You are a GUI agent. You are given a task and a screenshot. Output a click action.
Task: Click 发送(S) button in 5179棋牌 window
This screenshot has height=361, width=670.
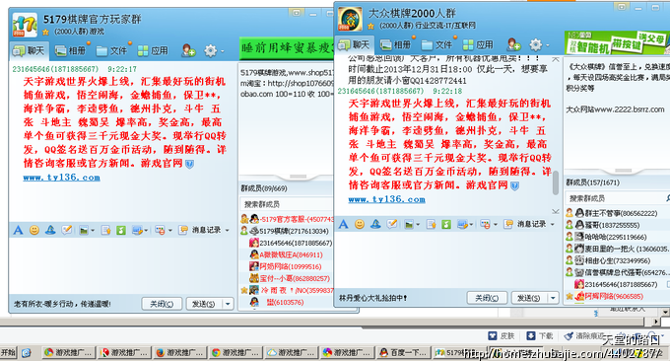click(x=204, y=304)
